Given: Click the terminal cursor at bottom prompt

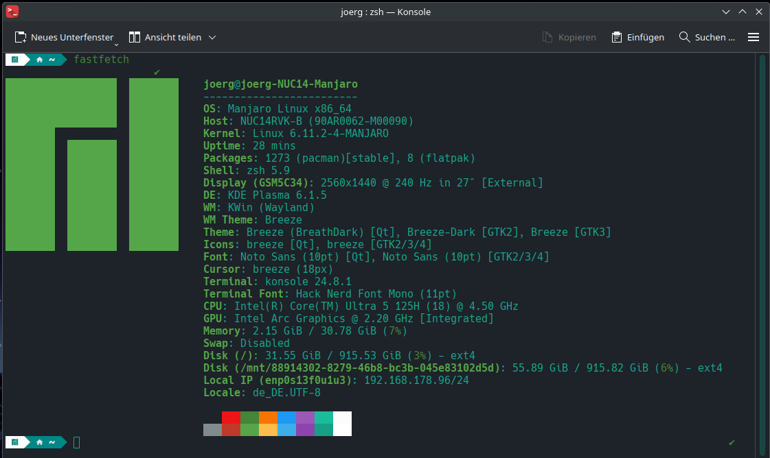Looking at the screenshot, I should pos(77,442).
